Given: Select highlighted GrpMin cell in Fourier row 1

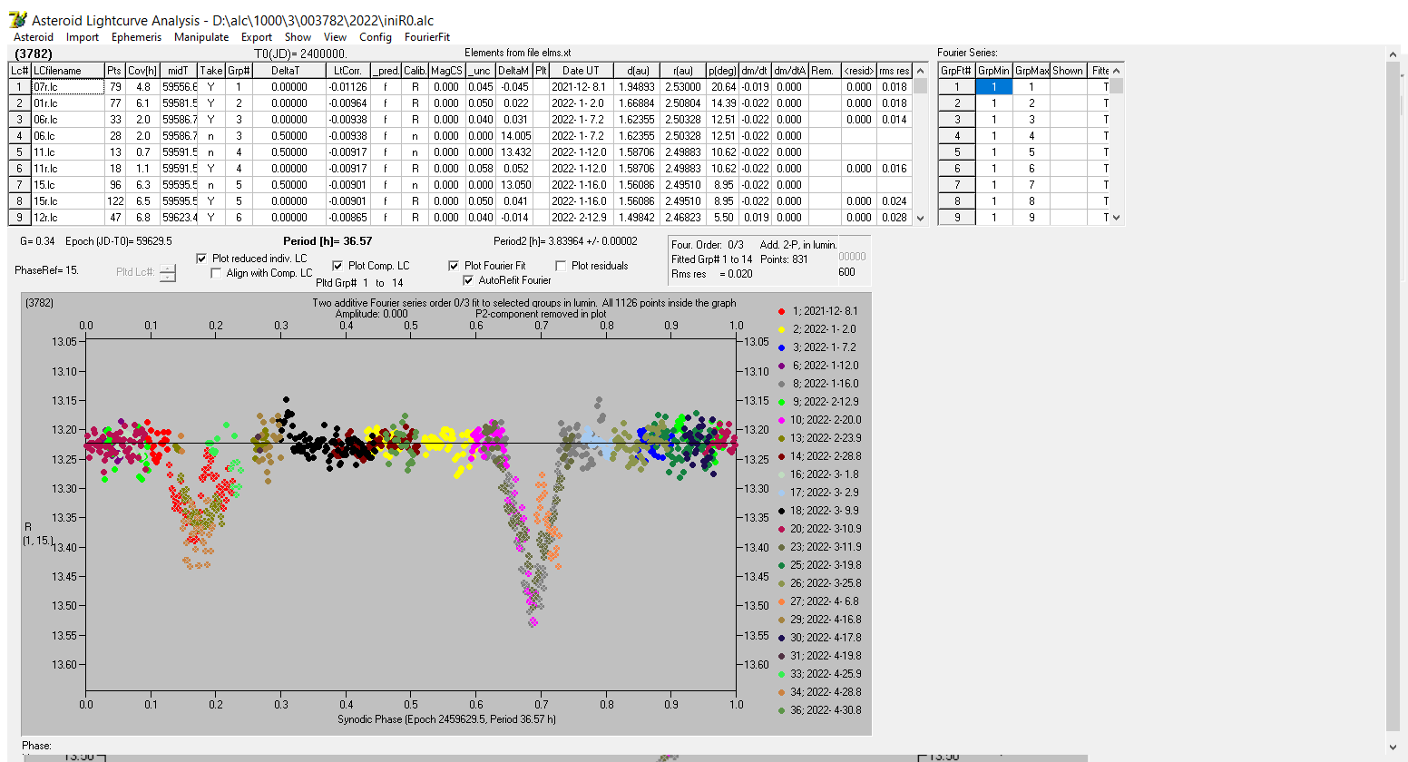Looking at the screenshot, I should pyautogui.click(x=993, y=87).
